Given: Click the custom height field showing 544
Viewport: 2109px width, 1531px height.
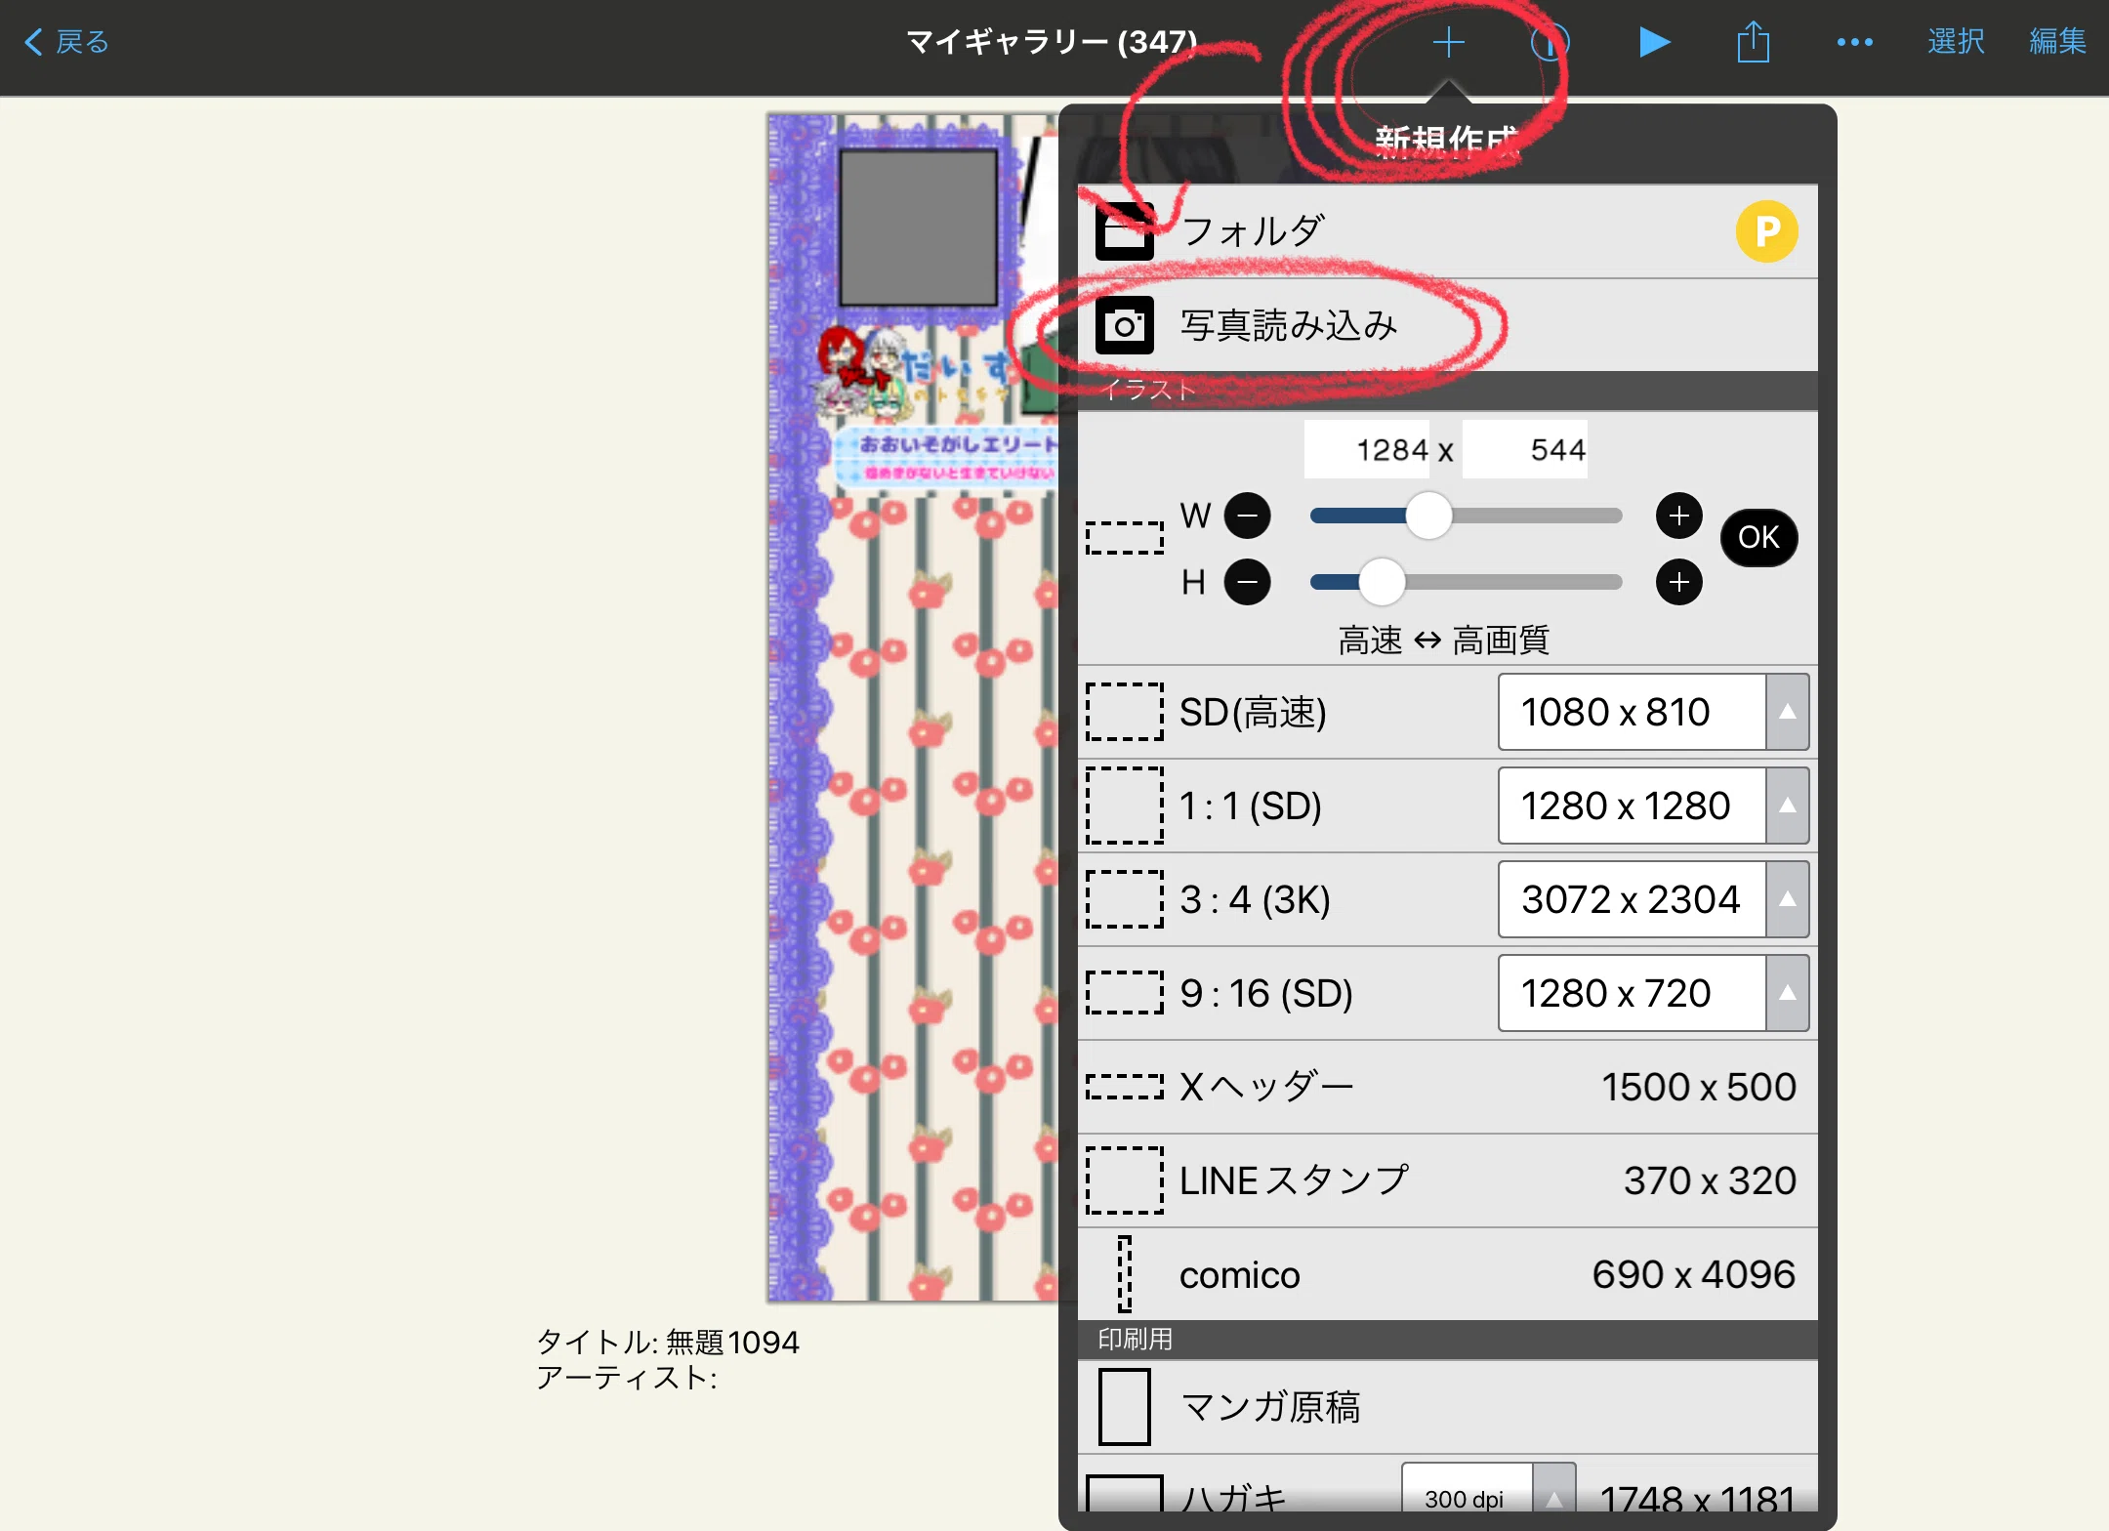Looking at the screenshot, I should click(1525, 449).
